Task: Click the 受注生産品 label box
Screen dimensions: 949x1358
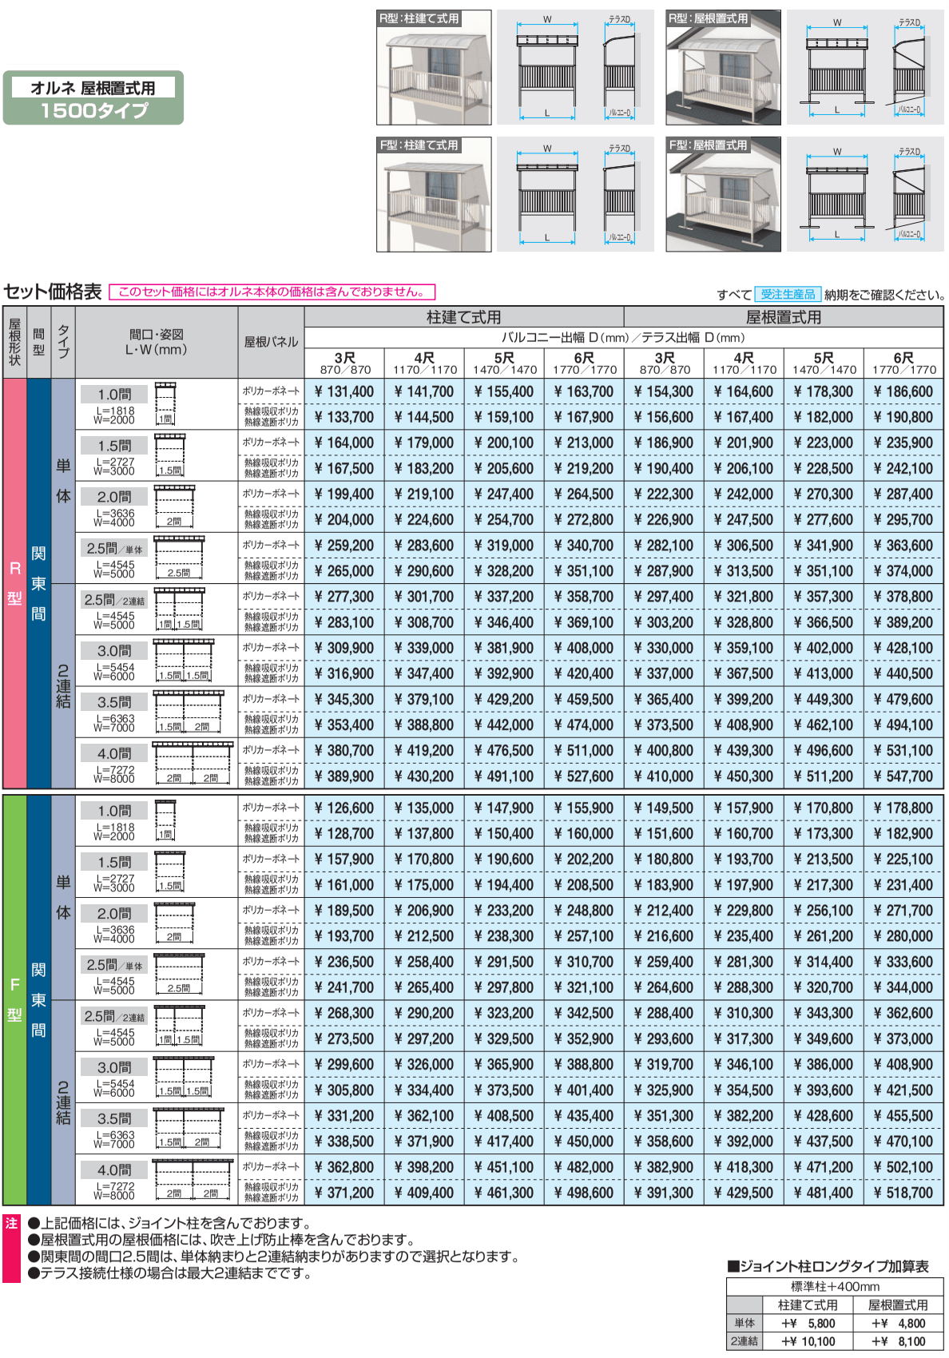Action: click(x=788, y=294)
